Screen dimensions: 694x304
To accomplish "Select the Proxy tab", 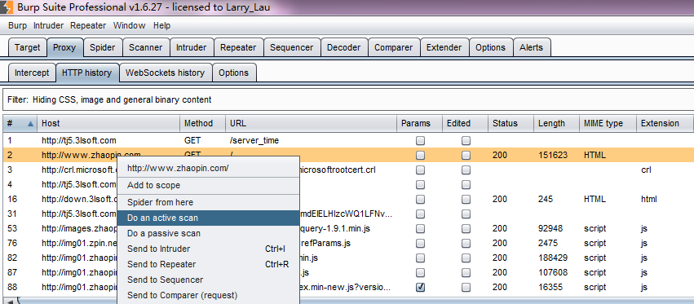I will pos(64,47).
